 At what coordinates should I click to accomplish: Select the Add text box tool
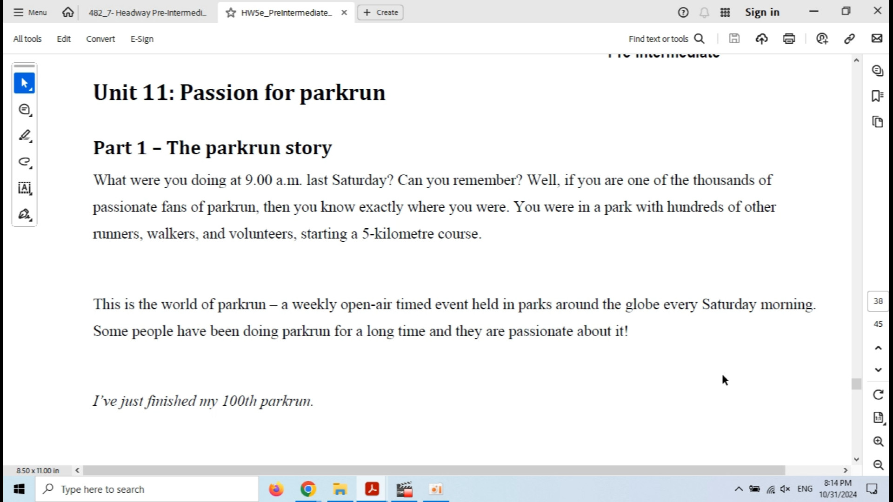point(24,188)
